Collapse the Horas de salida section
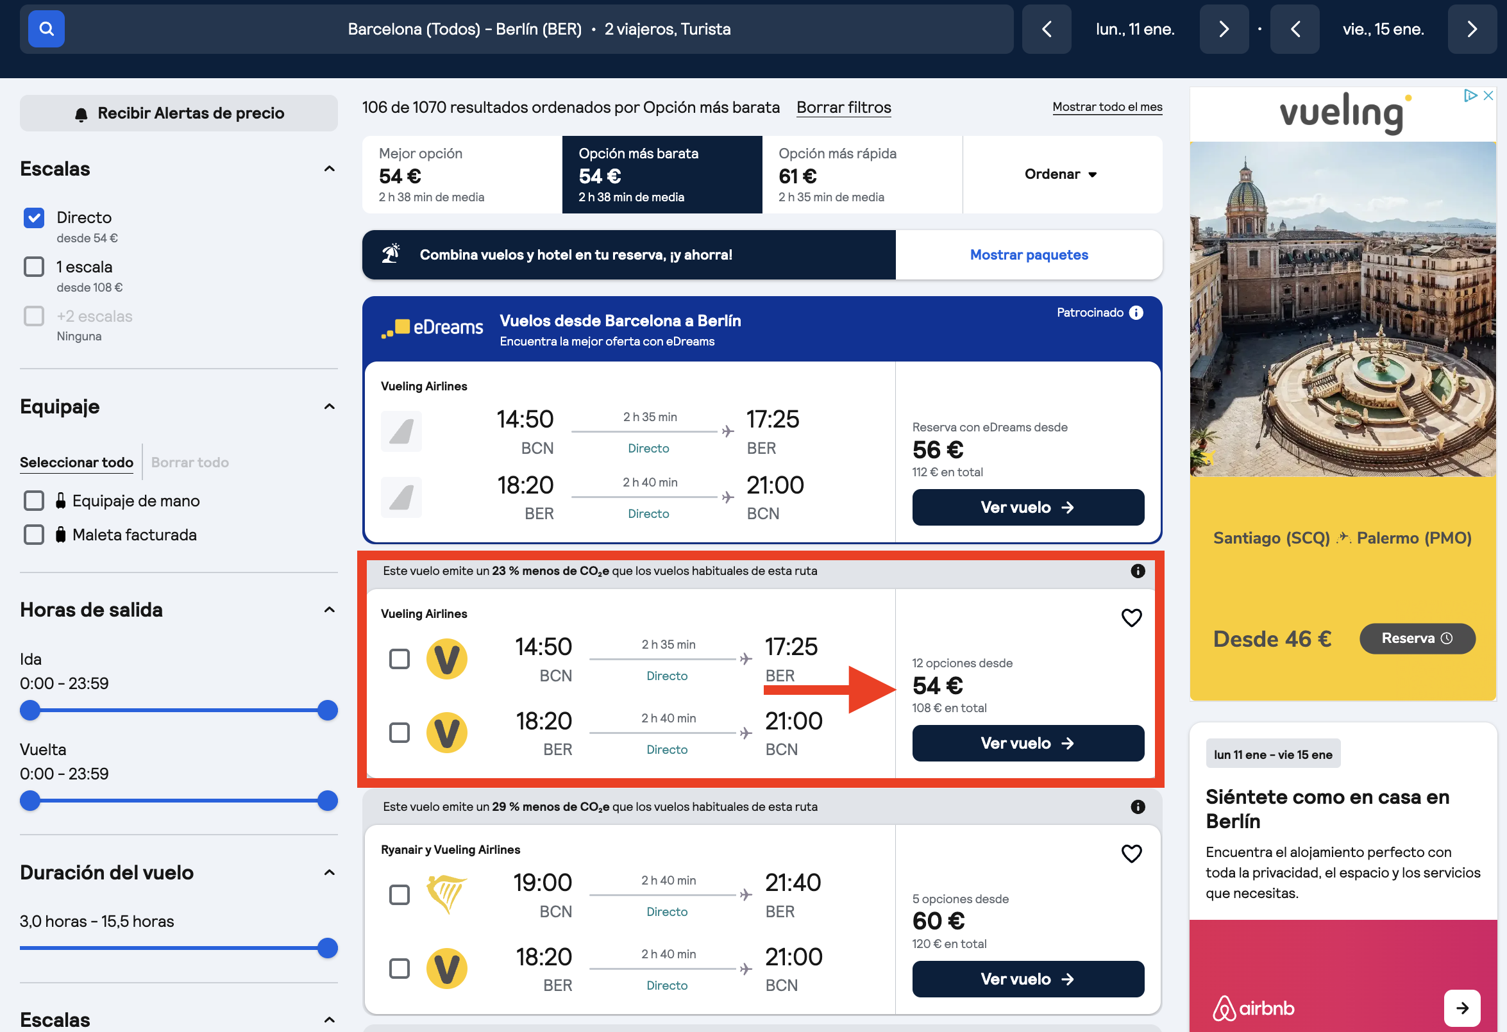 click(330, 610)
